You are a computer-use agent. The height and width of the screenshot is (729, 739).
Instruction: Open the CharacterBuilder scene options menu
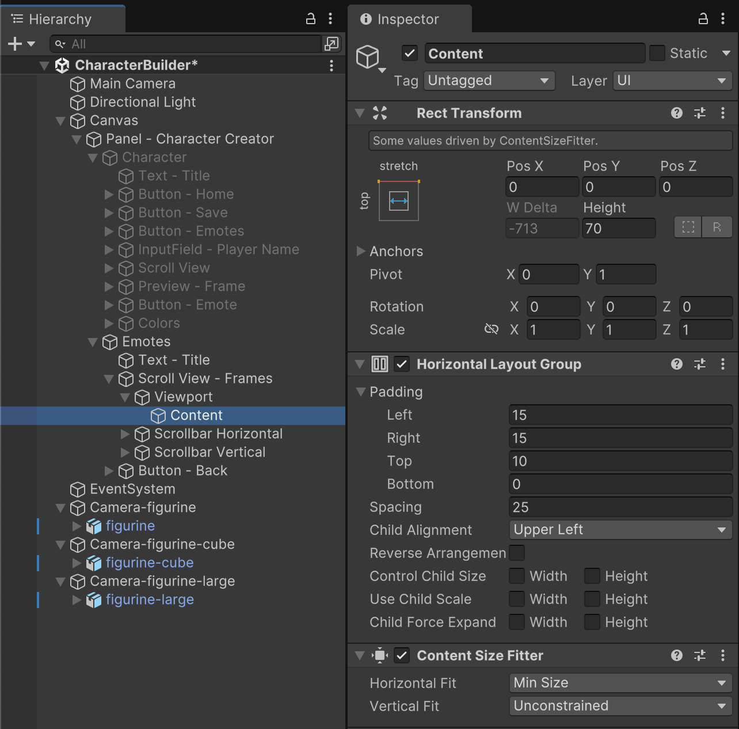tap(332, 66)
